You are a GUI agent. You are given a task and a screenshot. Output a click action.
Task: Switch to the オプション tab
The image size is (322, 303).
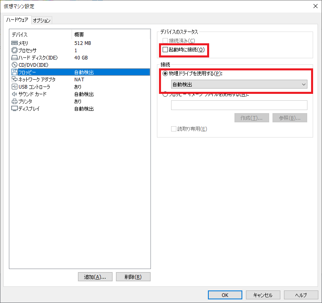click(42, 20)
